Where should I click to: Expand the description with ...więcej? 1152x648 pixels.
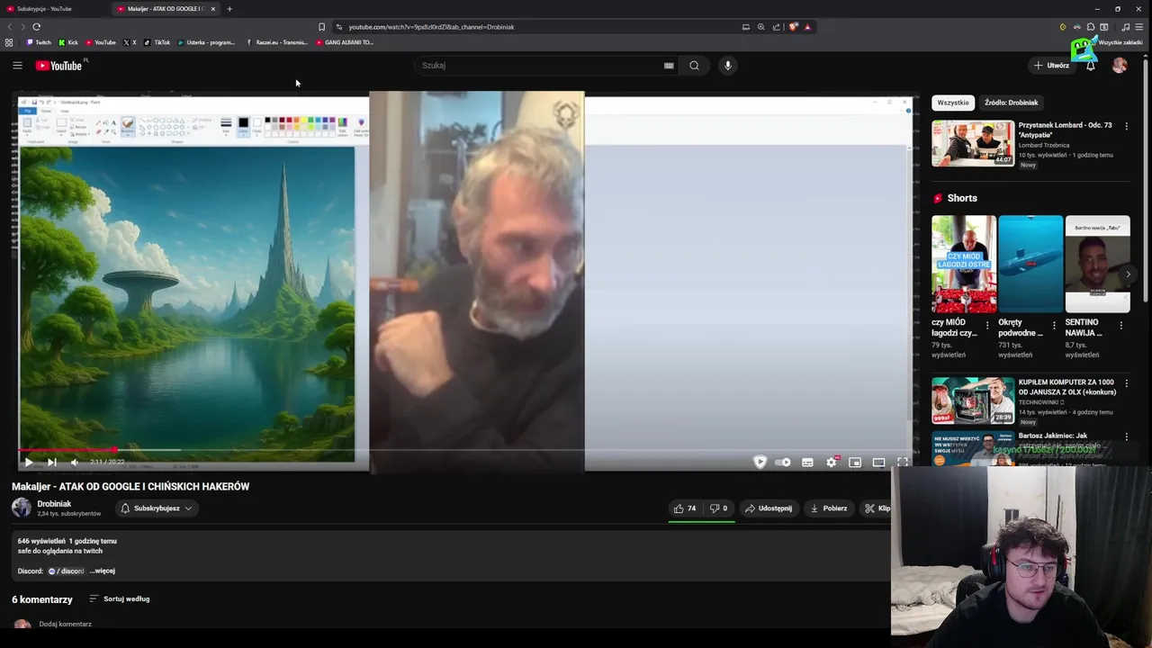[x=103, y=571]
